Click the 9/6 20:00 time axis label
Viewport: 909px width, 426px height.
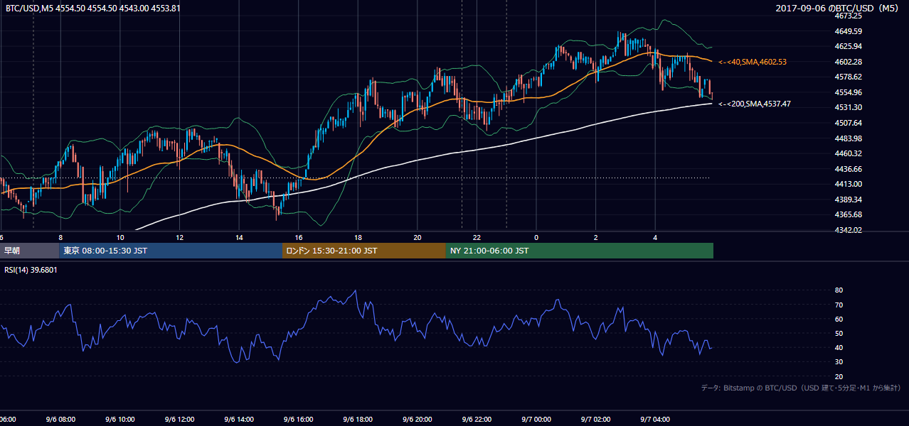click(x=418, y=420)
